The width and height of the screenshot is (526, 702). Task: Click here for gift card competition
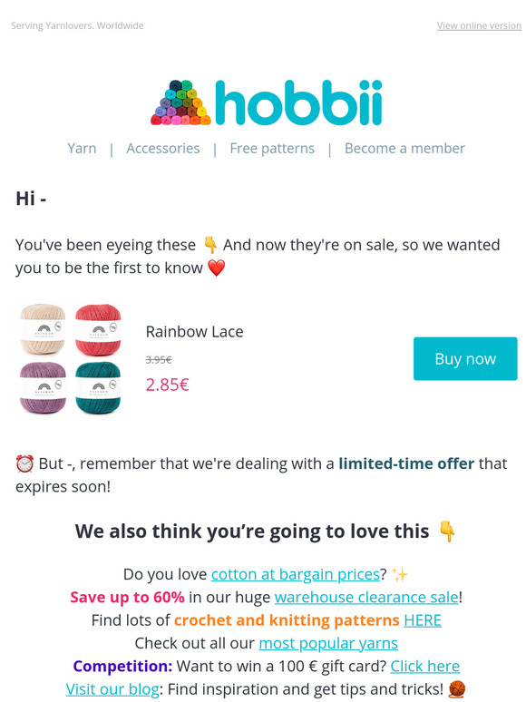(x=424, y=667)
